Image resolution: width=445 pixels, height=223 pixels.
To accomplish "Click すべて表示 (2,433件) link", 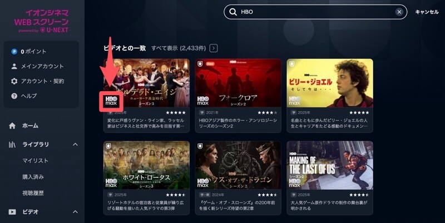I will pos(179,48).
